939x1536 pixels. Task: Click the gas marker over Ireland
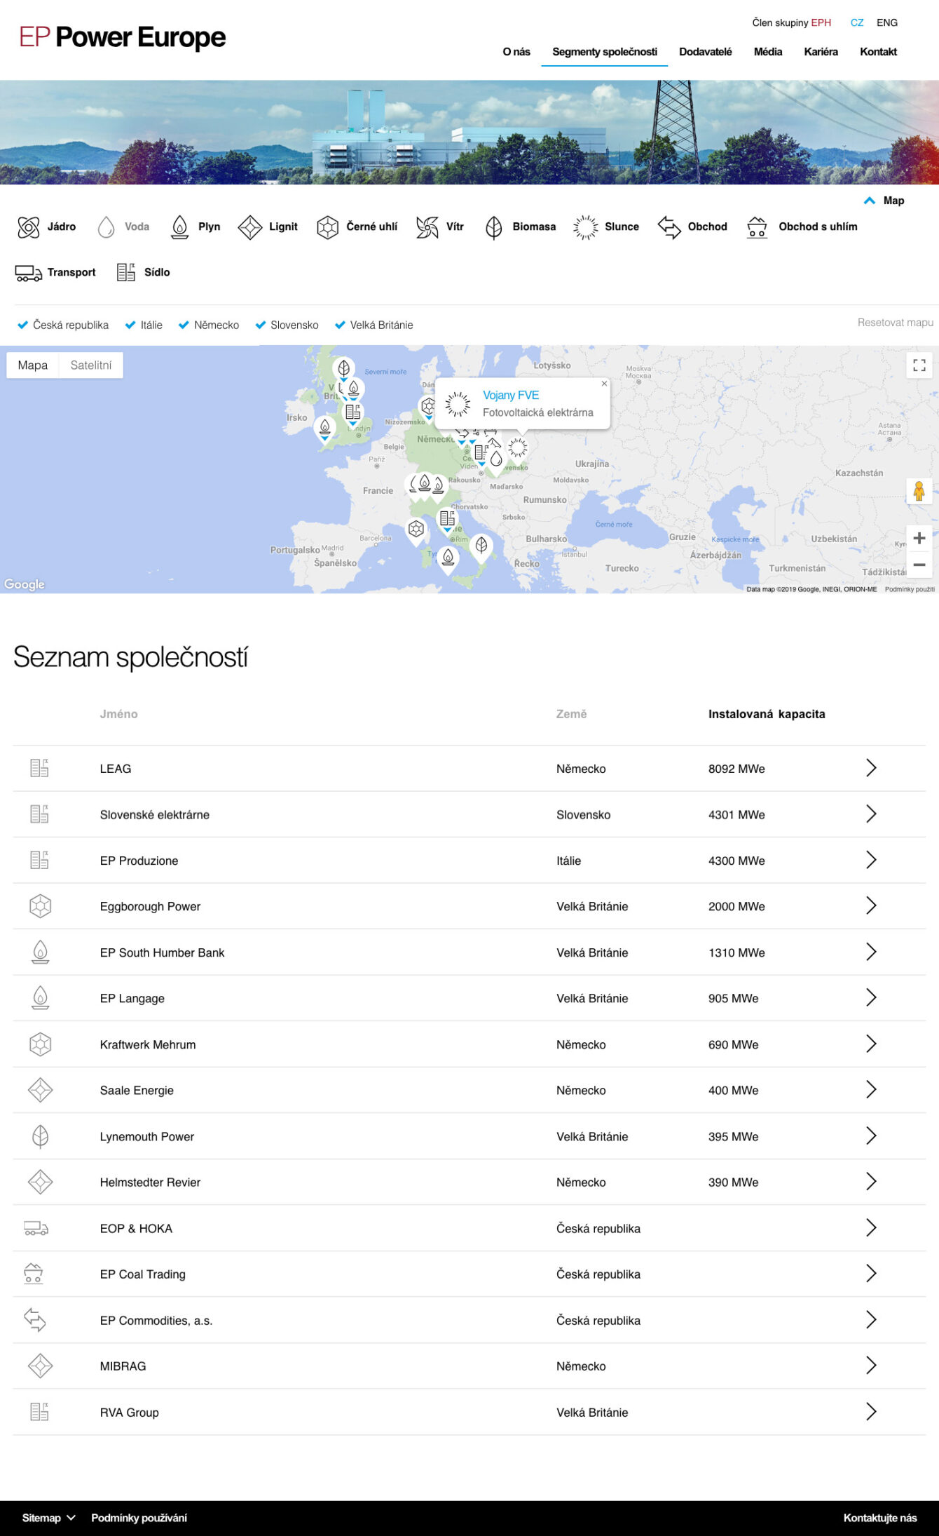point(324,427)
